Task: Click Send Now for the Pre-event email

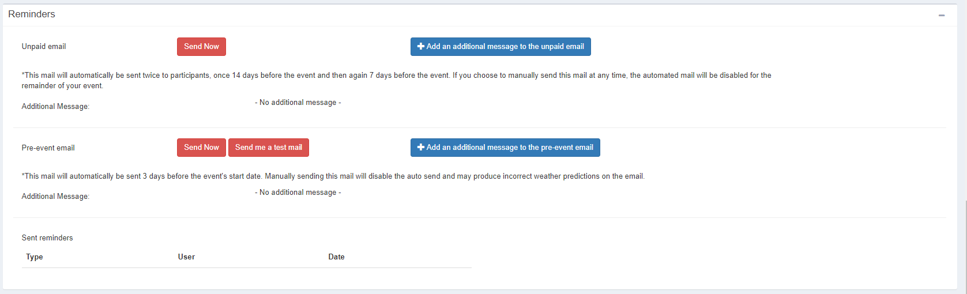Action: tap(201, 148)
